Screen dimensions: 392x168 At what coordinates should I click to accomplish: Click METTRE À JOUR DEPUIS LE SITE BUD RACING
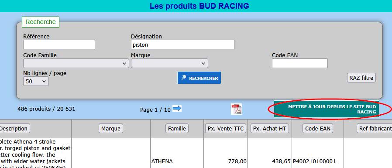pos(326,109)
